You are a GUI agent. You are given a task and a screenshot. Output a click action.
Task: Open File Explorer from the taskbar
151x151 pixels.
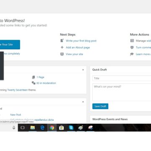pos(33,128)
